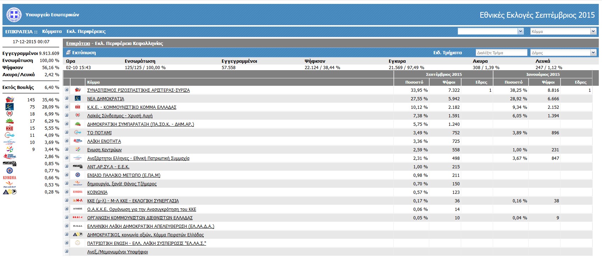
Task: Click the ΔΗΜΟΚΡΑΤΙΚΟΙ party logo in table
Action: tap(78, 235)
